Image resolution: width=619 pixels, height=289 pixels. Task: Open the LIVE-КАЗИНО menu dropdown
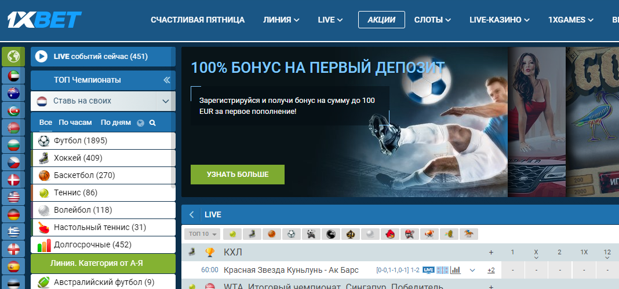[500, 20]
